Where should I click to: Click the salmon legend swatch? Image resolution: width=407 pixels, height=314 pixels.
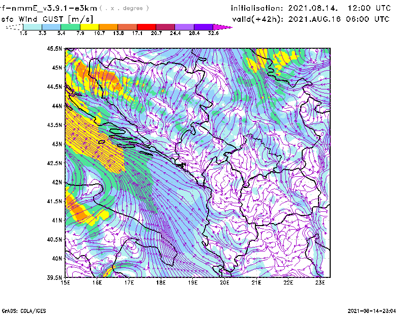click(x=128, y=27)
